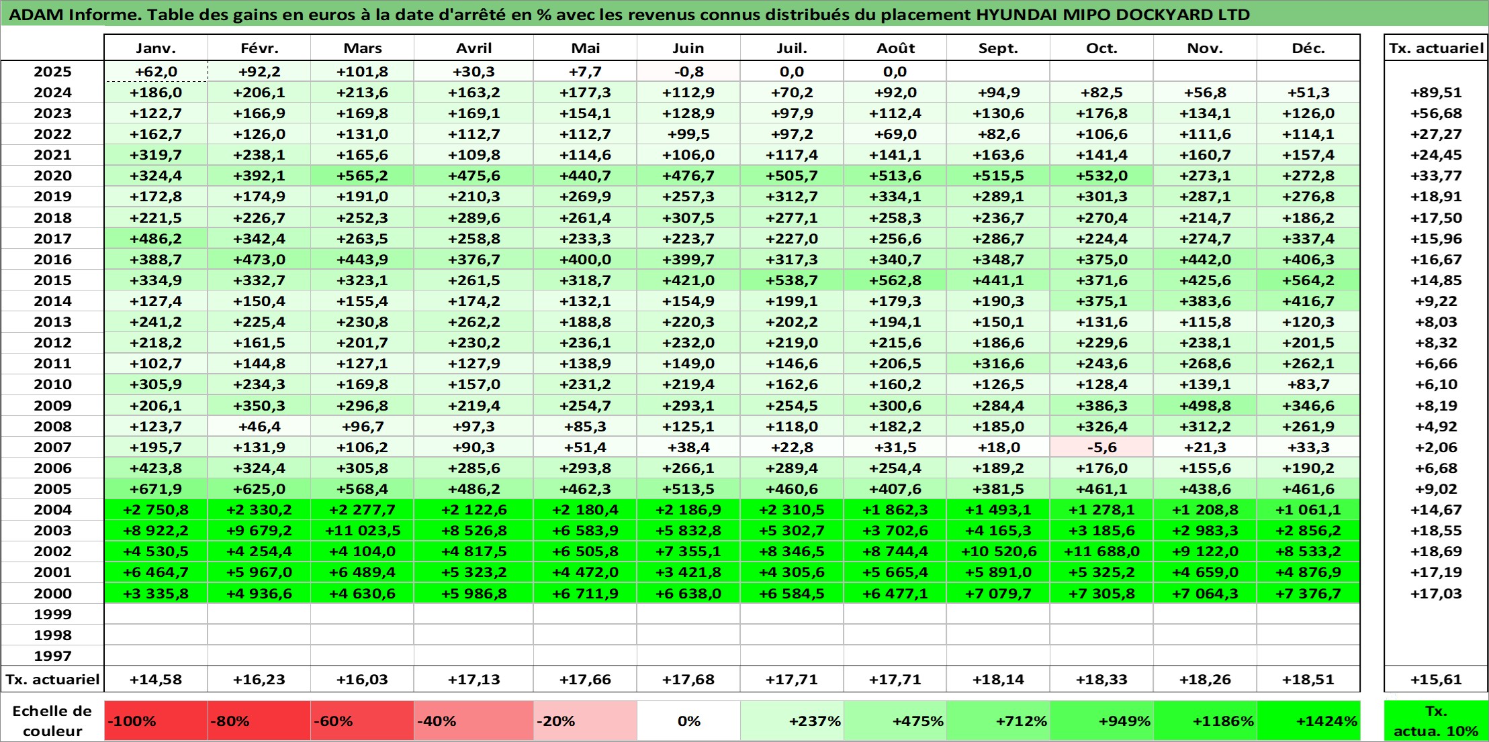
Task: Click the +11 023,5 cell in 2003
Action: [363, 531]
